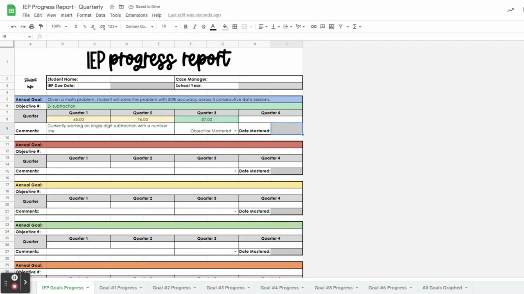Move the document to a folder
Viewport: 524px width, 294px height.
coord(121,7)
